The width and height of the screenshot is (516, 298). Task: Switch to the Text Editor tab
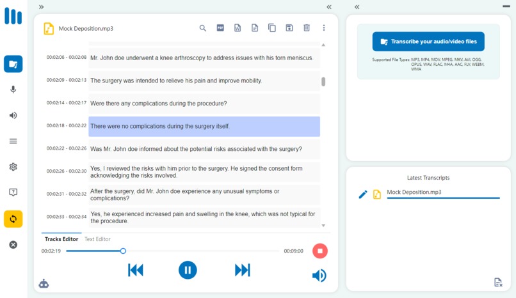pos(97,239)
